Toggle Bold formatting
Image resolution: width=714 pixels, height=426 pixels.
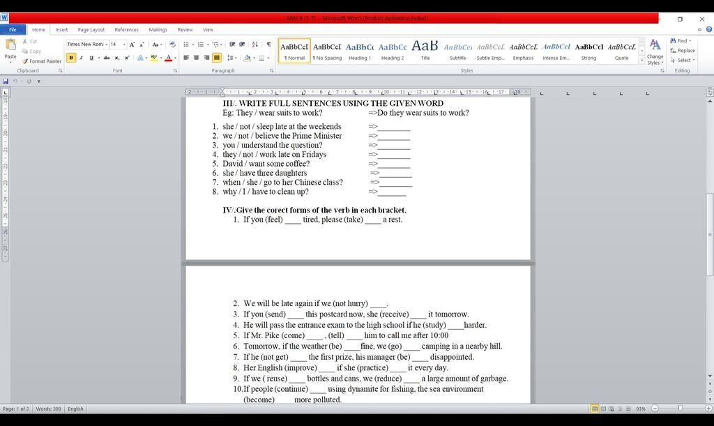click(71, 58)
